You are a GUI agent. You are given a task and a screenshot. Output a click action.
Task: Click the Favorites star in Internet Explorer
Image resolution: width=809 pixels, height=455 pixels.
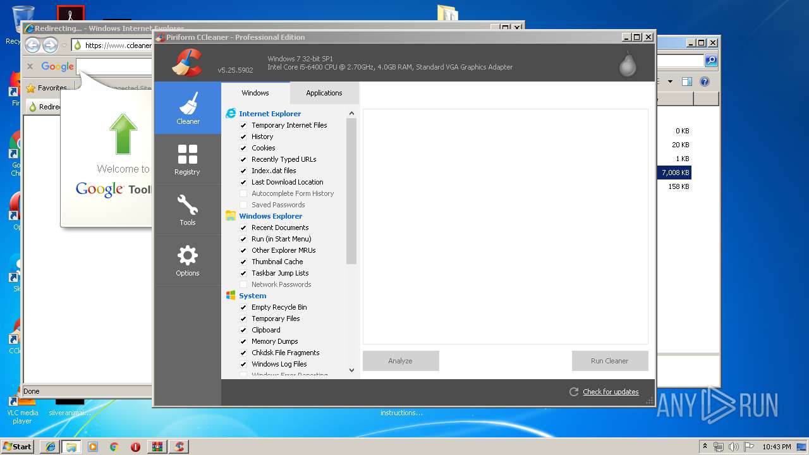30,88
